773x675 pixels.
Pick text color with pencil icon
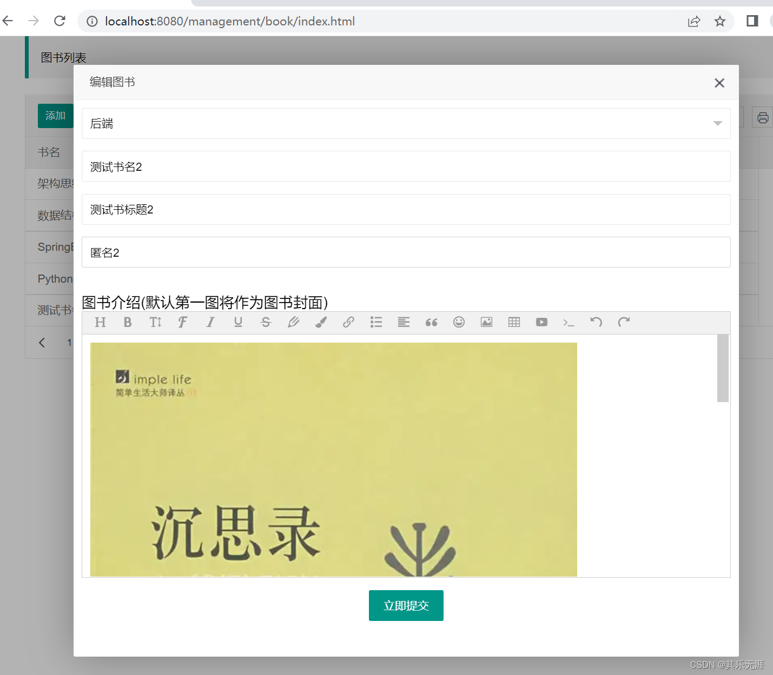(x=293, y=323)
